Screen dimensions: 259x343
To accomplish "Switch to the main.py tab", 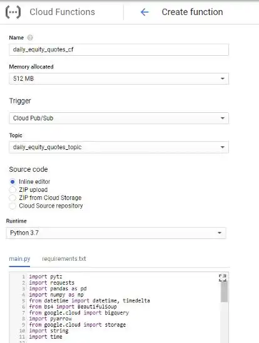I will pyautogui.click(x=19, y=259).
